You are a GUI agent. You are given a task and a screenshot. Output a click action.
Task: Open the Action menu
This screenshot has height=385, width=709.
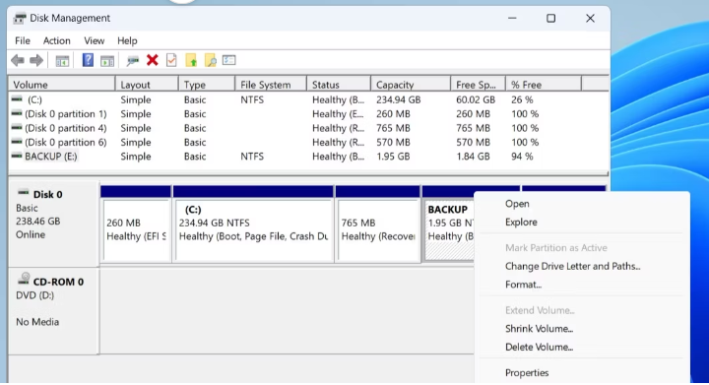click(56, 40)
